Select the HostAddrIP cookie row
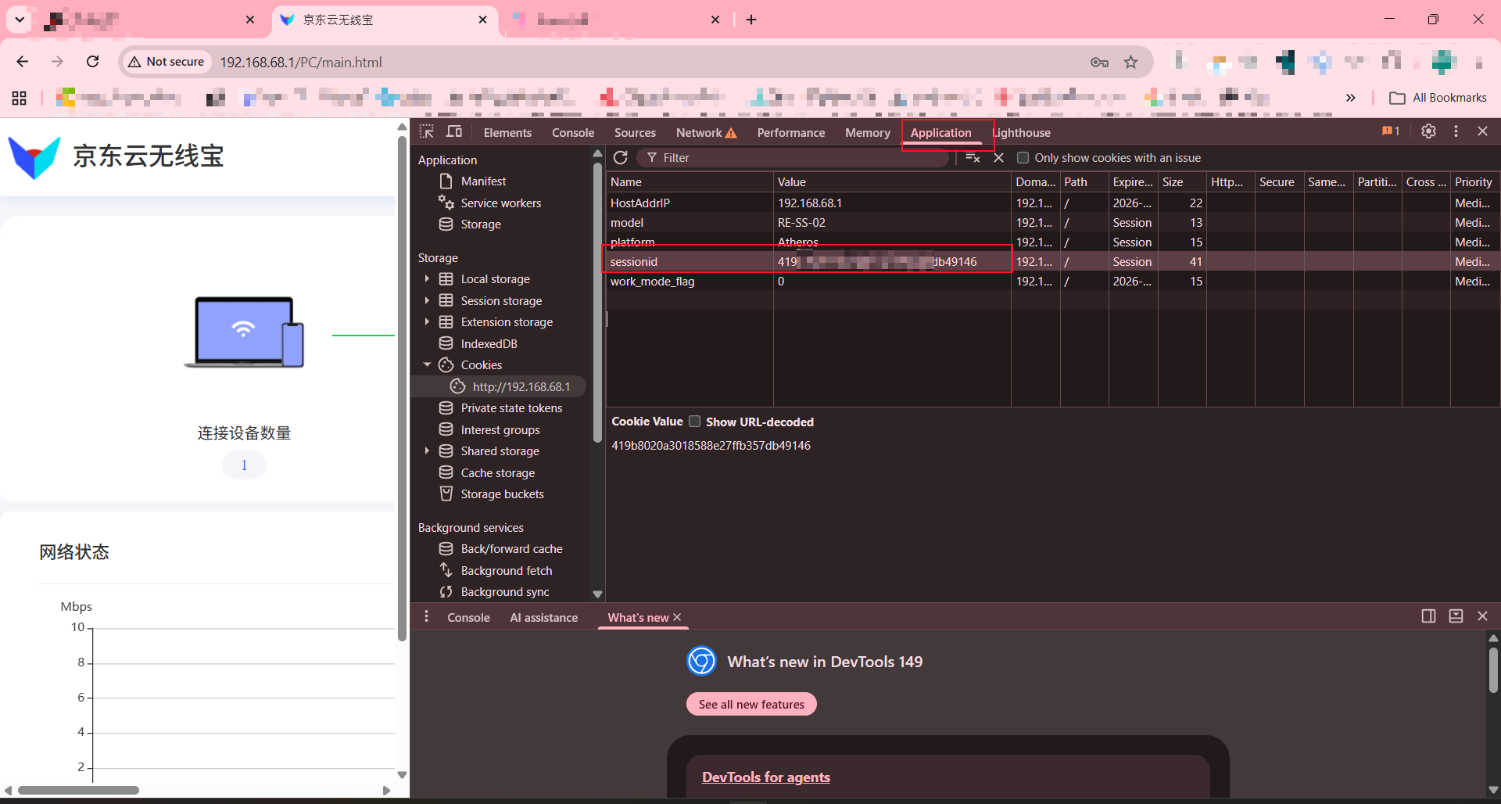This screenshot has width=1501, height=804. click(x=1052, y=203)
